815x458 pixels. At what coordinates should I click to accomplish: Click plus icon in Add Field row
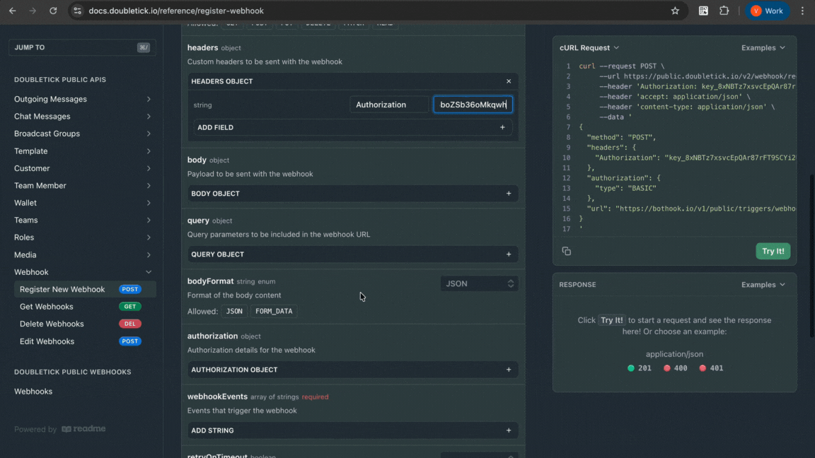coord(502,127)
